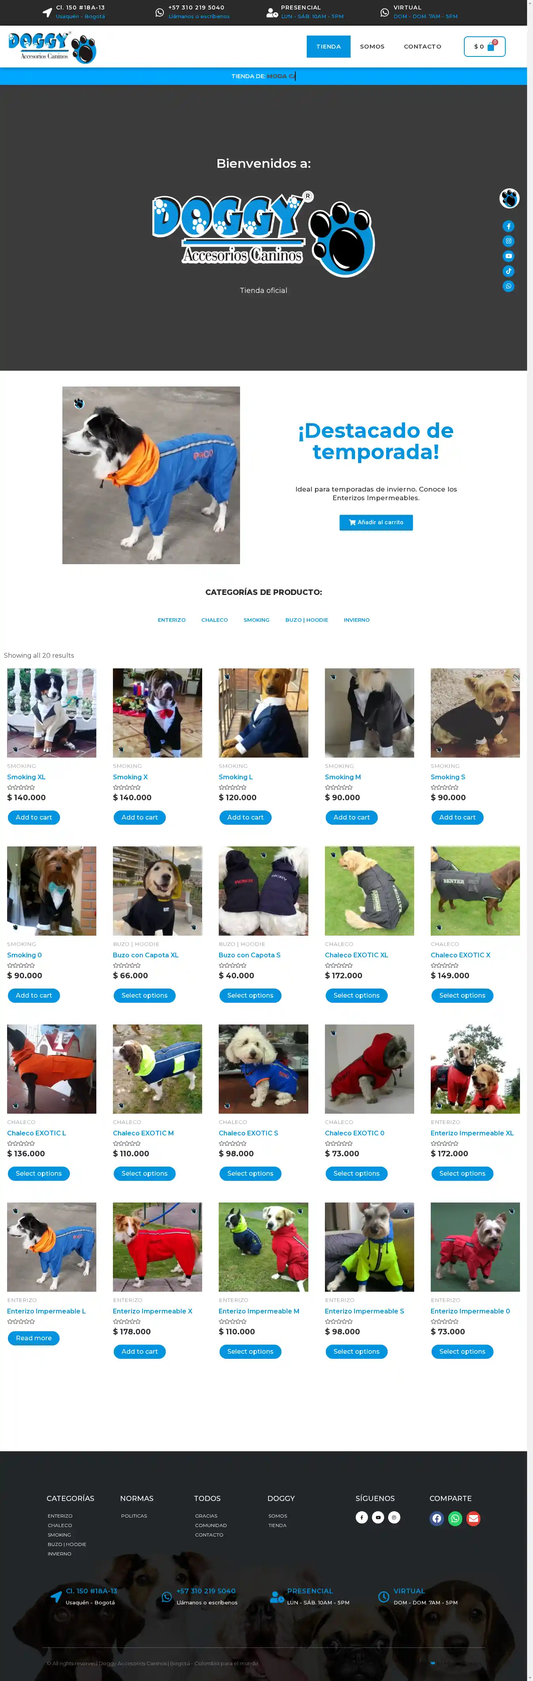The image size is (533, 1681).
Task: Share on WhatsApp via the green footer icon
Action: click(x=455, y=1518)
